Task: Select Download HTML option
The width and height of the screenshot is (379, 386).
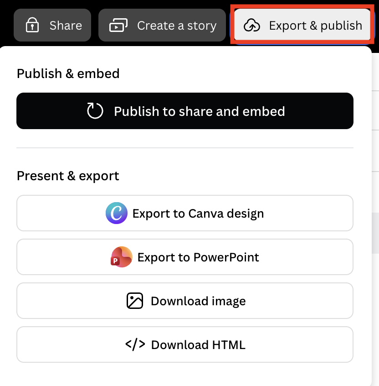Action: point(185,344)
